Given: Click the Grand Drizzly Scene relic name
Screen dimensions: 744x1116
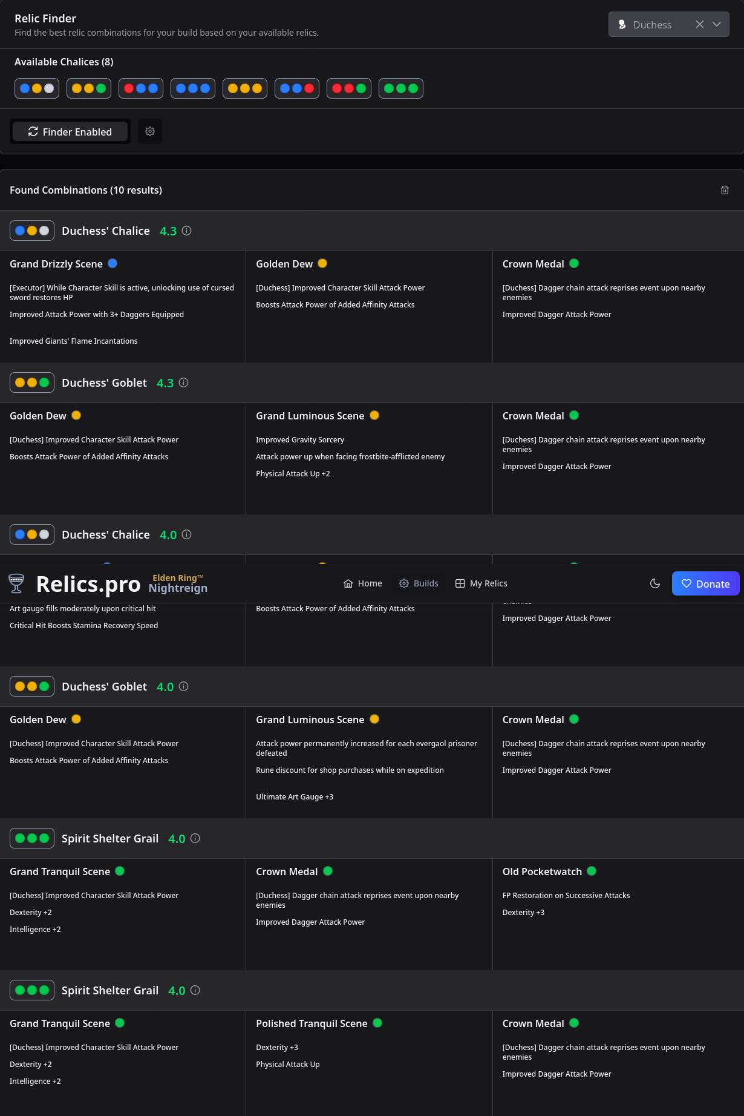Looking at the screenshot, I should point(56,264).
